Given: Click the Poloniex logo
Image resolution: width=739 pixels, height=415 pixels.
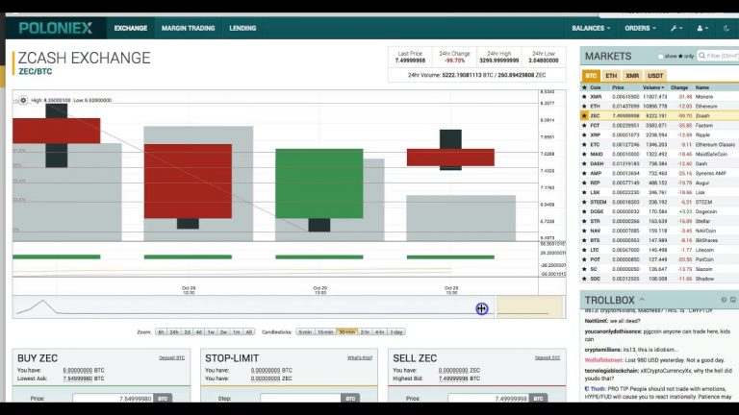Looking at the screenshot, I should (x=56, y=28).
